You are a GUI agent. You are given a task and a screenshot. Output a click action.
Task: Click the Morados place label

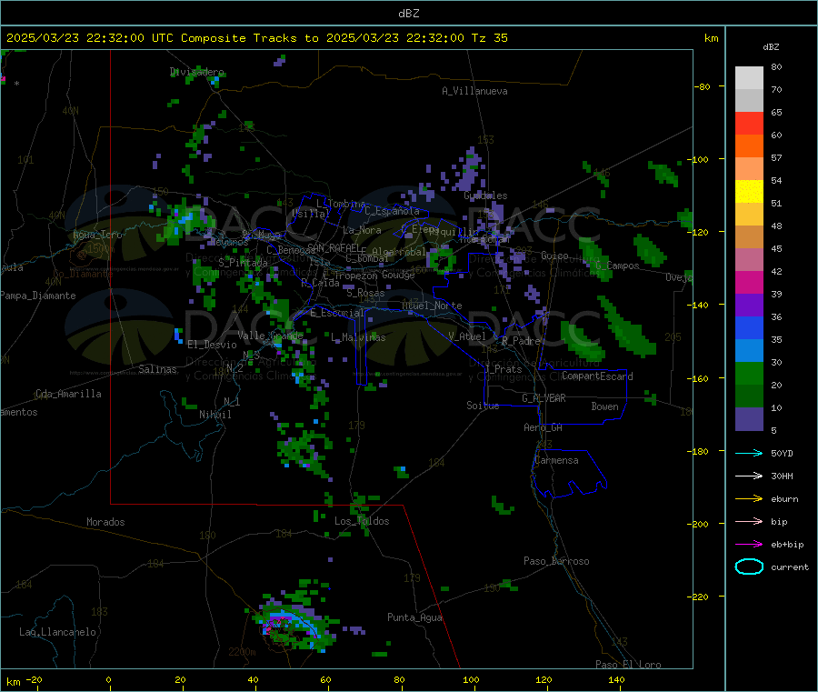pos(105,522)
